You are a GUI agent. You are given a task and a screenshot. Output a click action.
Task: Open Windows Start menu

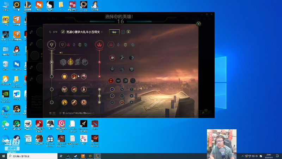click(4, 156)
